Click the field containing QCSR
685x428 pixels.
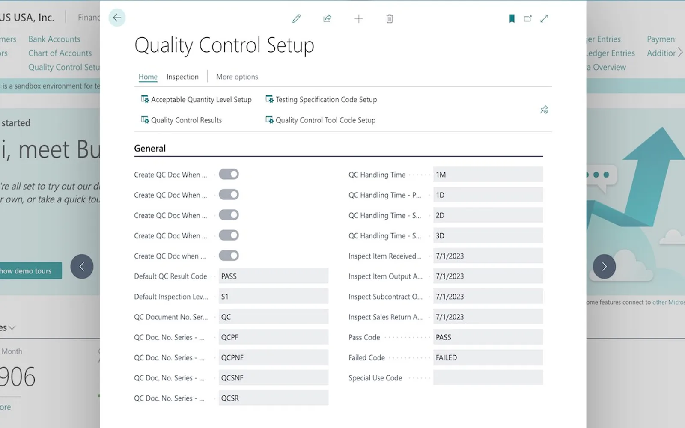[x=274, y=398]
